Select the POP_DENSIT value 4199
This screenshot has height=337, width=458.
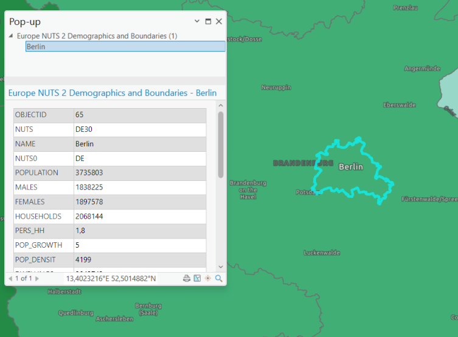pyautogui.click(x=83, y=259)
